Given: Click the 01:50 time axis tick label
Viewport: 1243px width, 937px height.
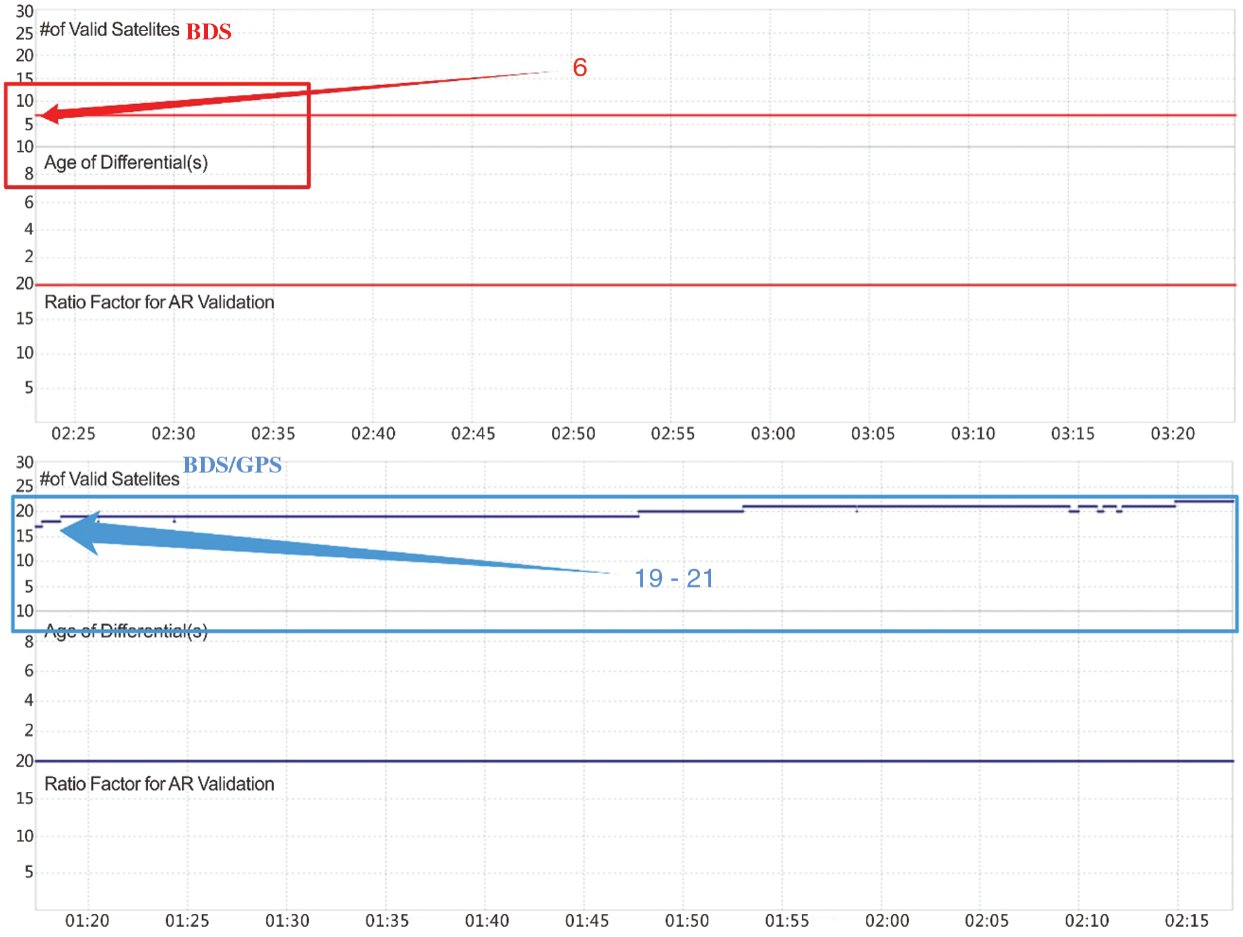Looking at the screenshot, I should click(x=687, y=920).
